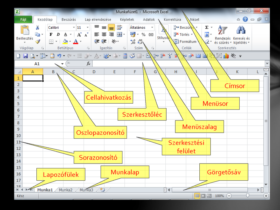This screenshot has width=280, height=210.
Task: Open the Vágólap dialog launcher
Action: pyautogui.click(x=43, y=48)
